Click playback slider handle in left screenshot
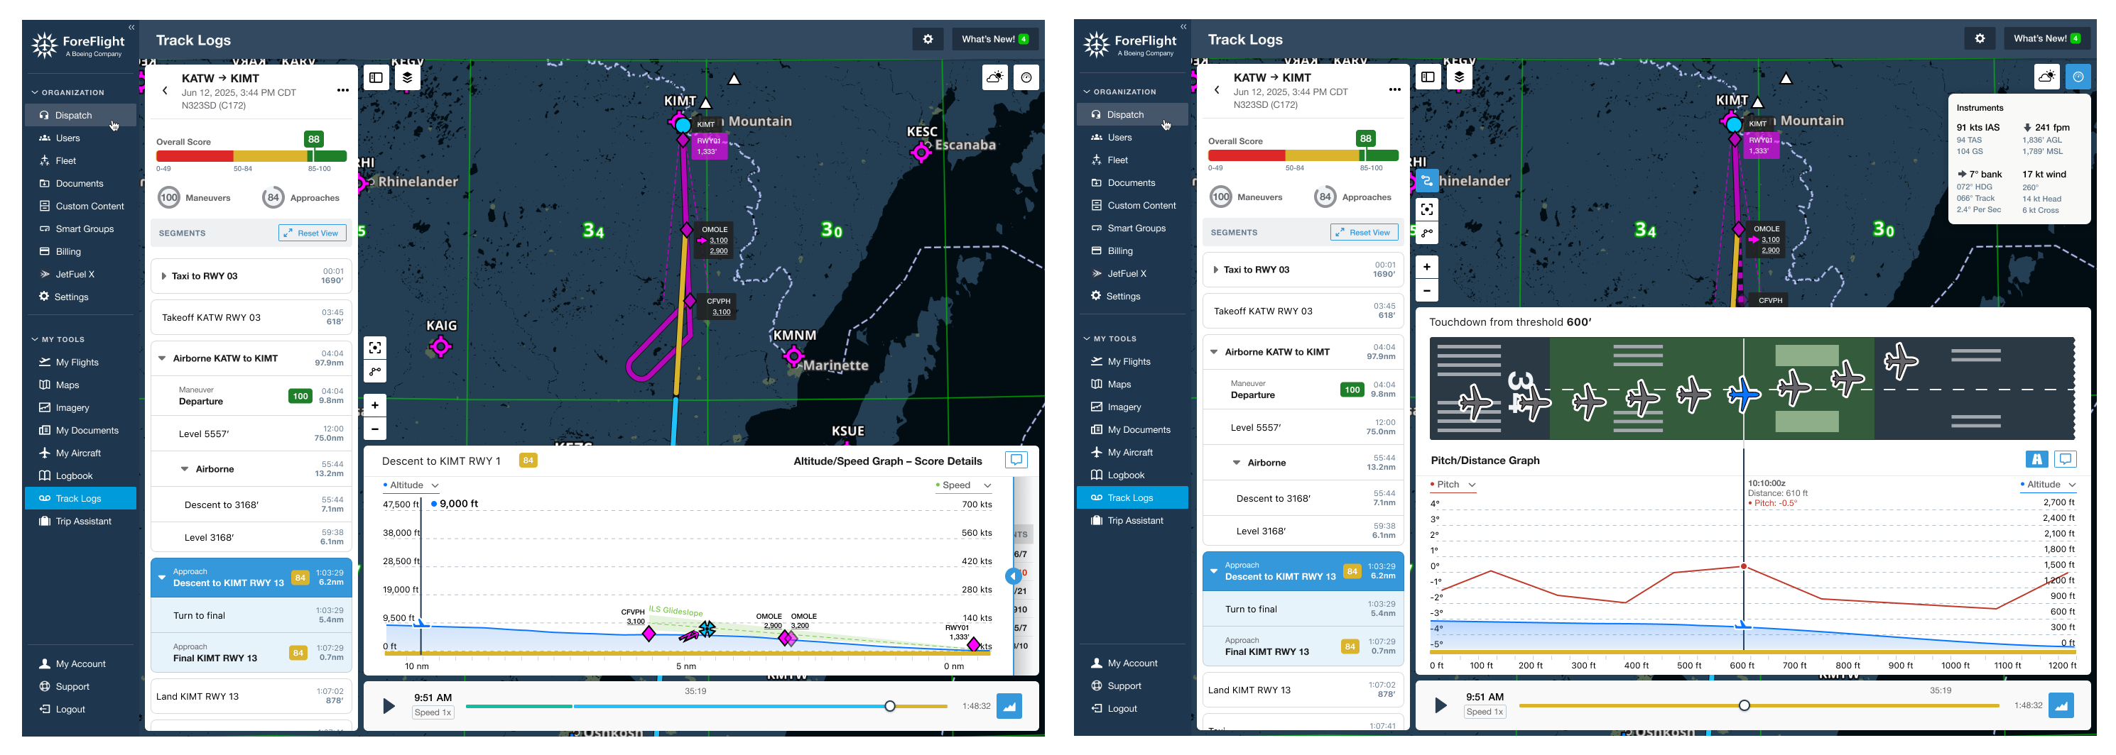The width and height of the screenshot is (2116, 755). point(889,707)
